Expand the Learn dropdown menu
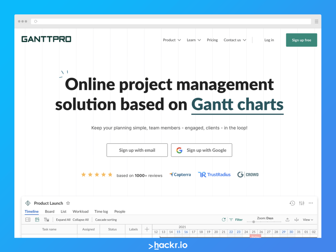 pos(194,40)
